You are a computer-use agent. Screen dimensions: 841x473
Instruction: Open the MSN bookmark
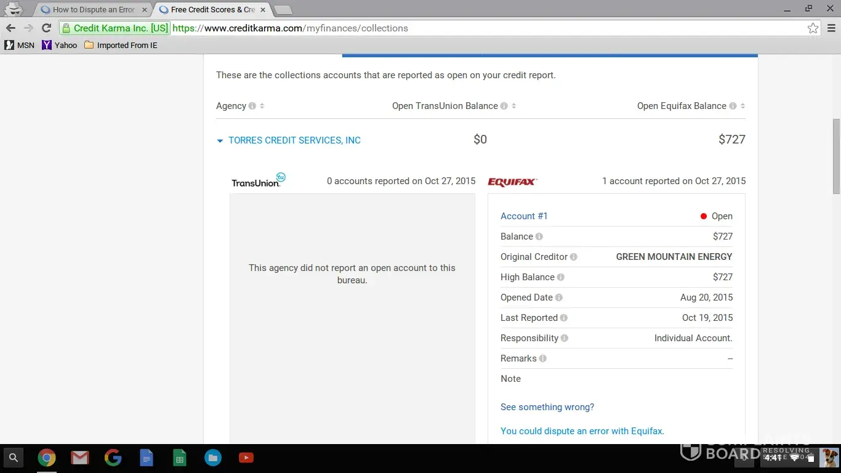tap(20, 45)
